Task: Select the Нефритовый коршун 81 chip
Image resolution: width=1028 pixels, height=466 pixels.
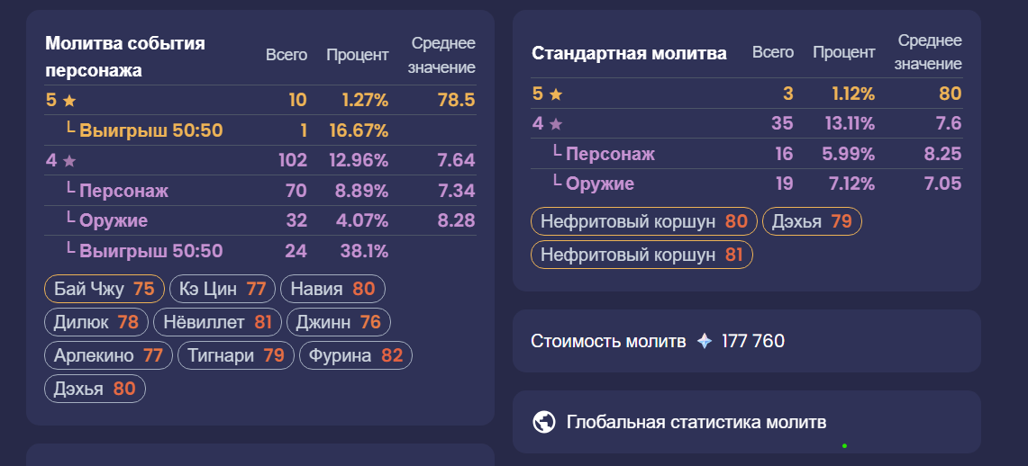Action: click(641, 255)
